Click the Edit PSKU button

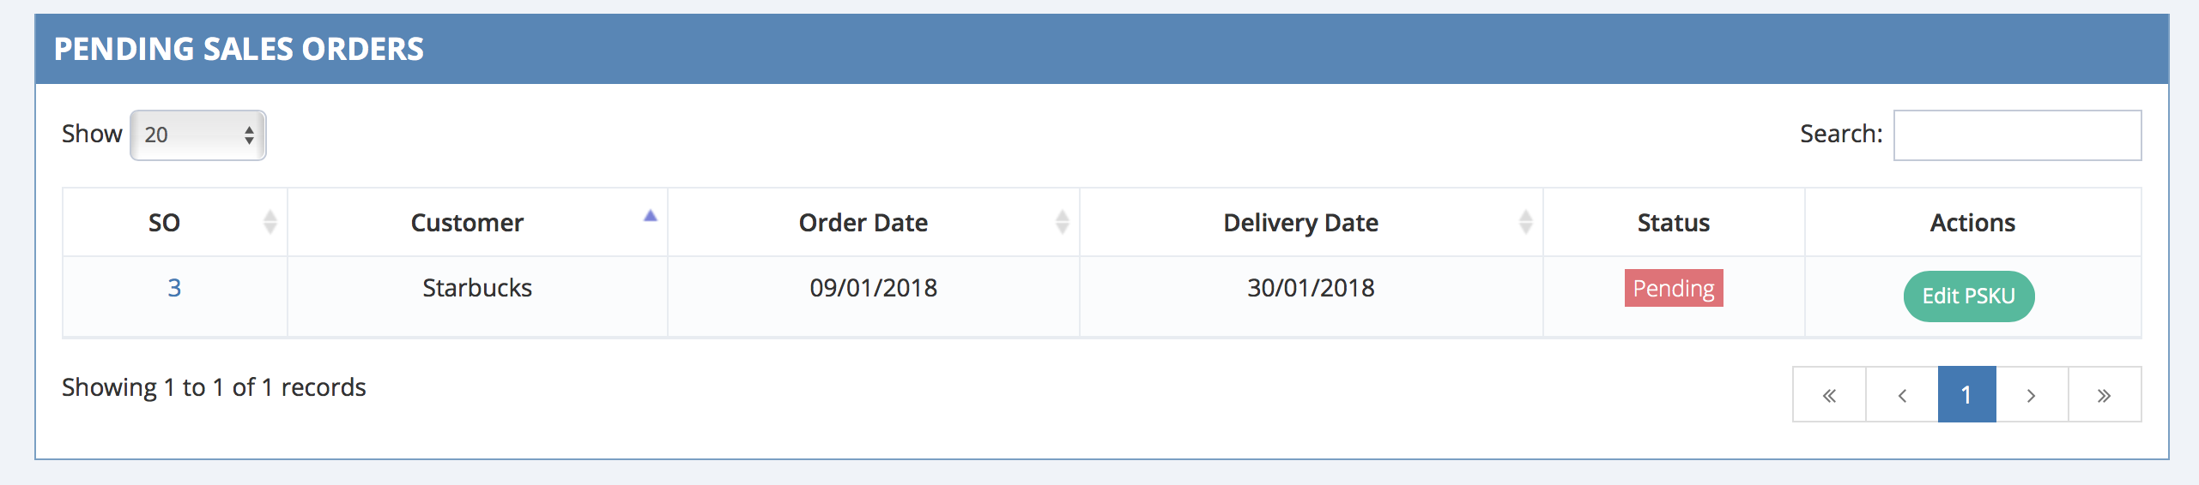(x=1968, y=296)
